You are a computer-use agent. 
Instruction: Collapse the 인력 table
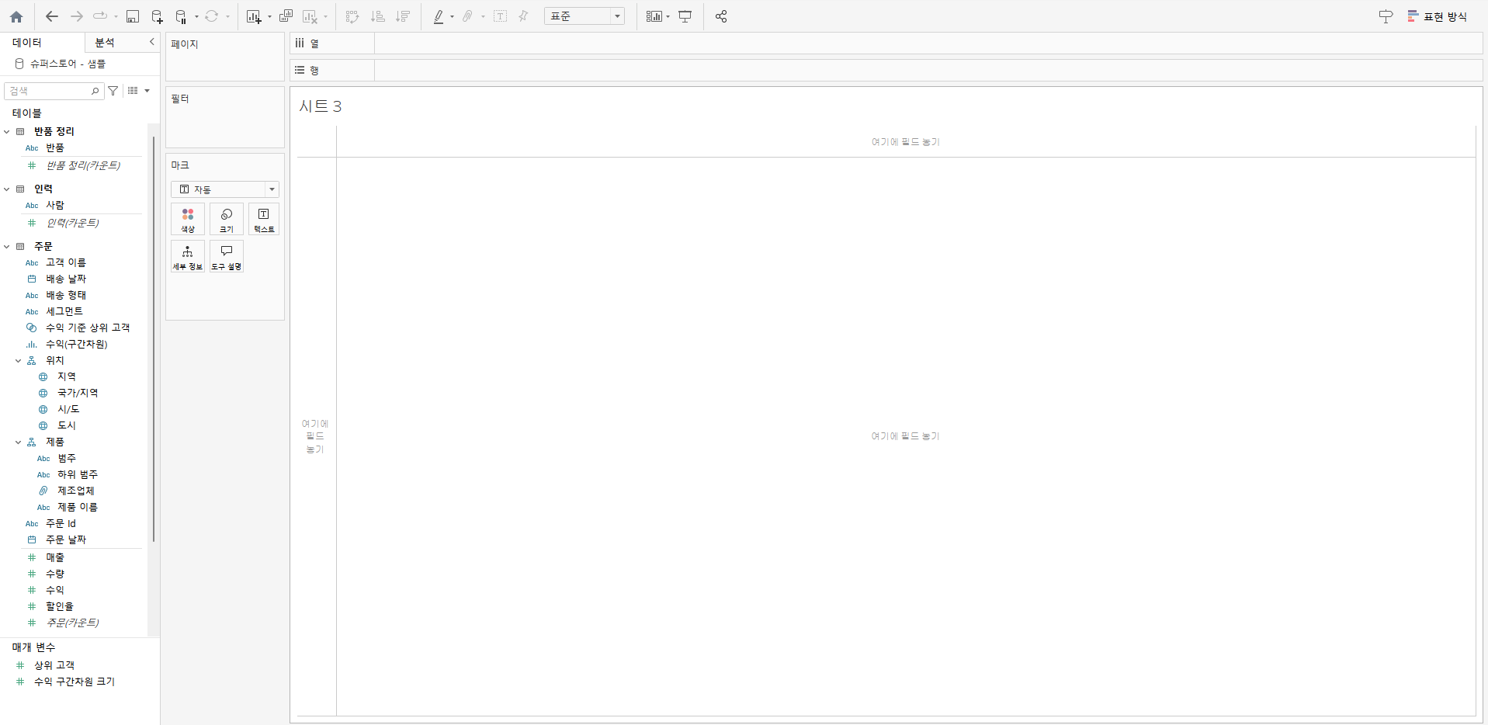[7, 189]
